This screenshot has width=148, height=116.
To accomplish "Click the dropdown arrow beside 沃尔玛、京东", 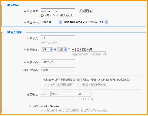I will [106, 22].
